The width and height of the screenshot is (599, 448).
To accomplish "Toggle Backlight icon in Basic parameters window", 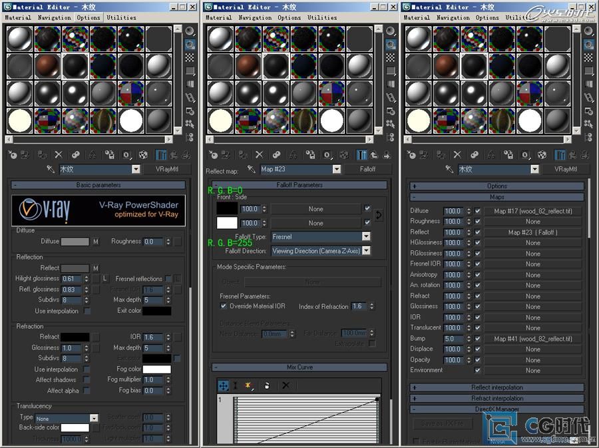I will point(190,45).
